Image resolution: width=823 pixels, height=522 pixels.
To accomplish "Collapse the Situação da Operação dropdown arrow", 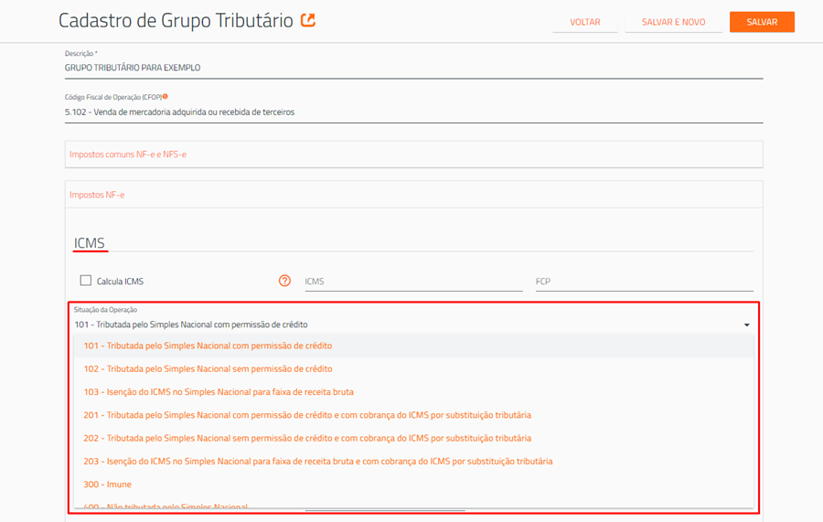I will pos(746,325).
